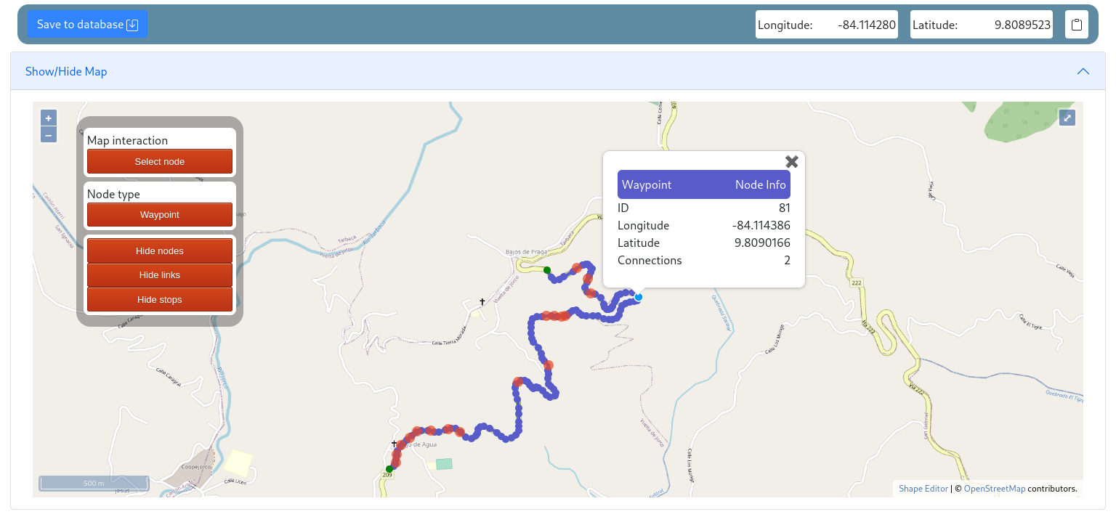The width and height of the screenshot is (1116, 517).
Task: Click the green stop marker by route 209
Action: pyautogui.click(x=389, y=469)
